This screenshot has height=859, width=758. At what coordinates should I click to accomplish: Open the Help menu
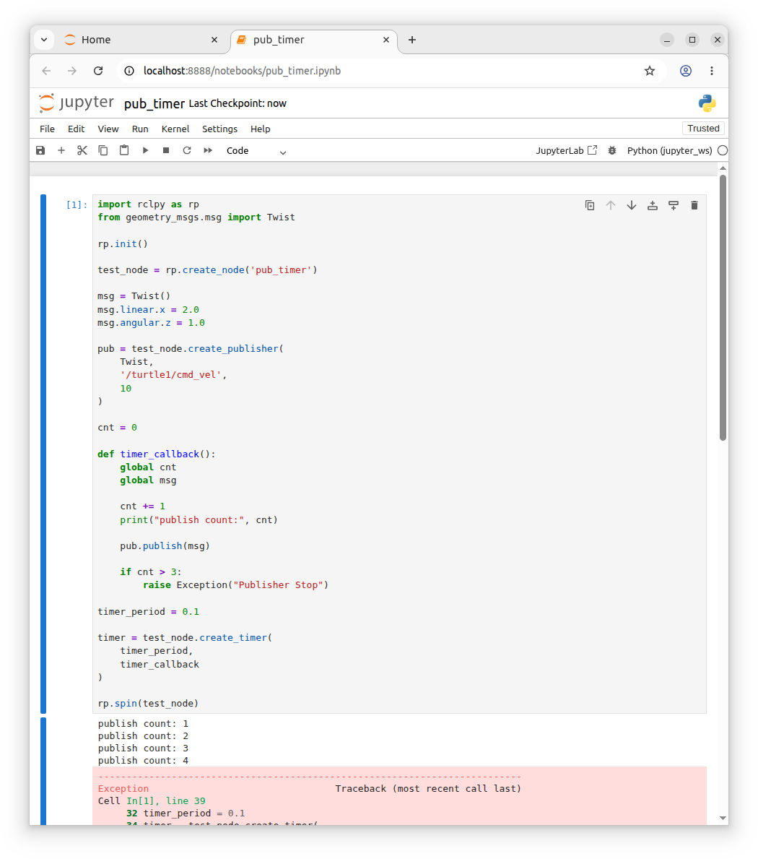click(260, 129)
